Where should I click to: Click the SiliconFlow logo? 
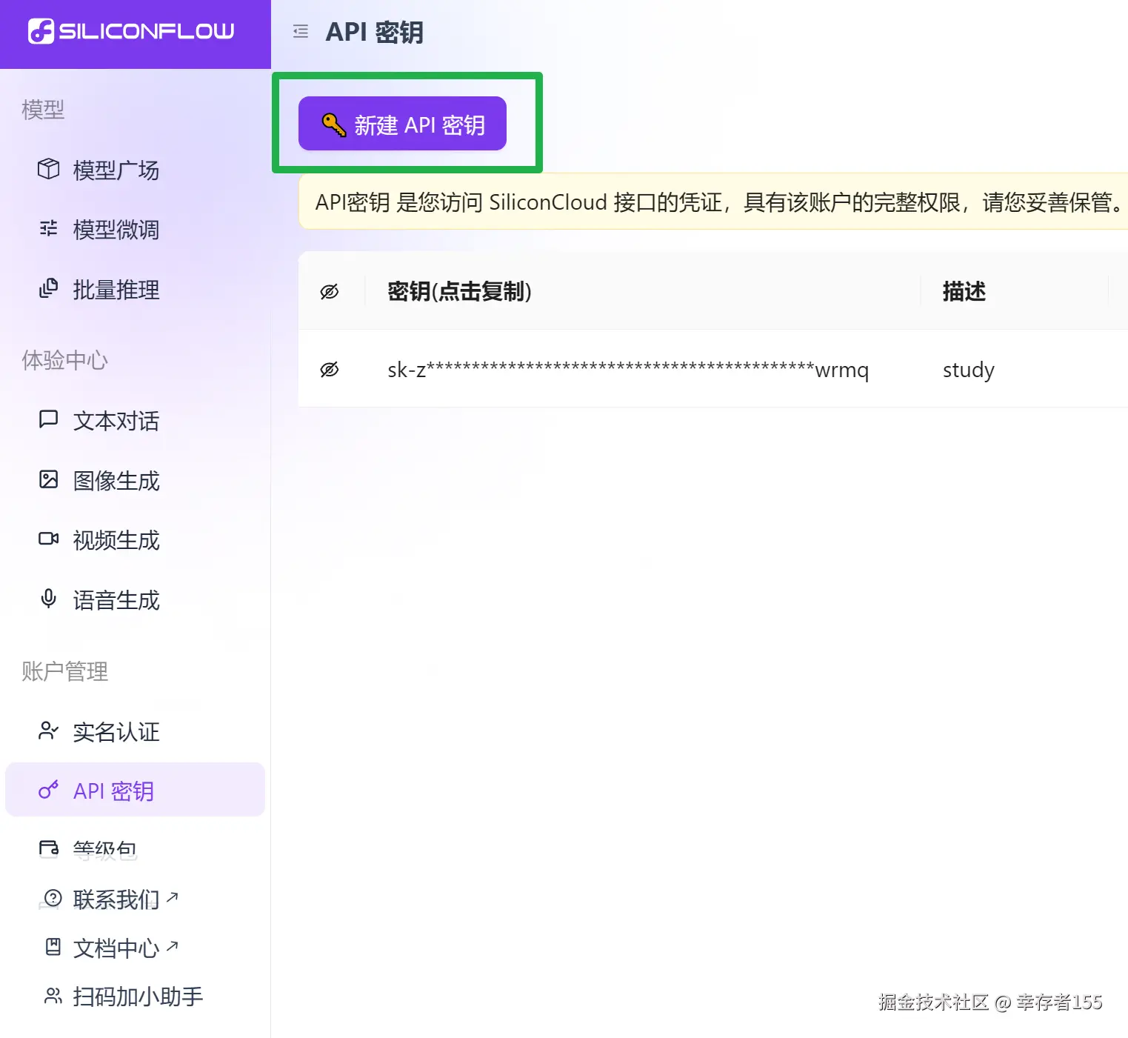(x=131, y=31)
